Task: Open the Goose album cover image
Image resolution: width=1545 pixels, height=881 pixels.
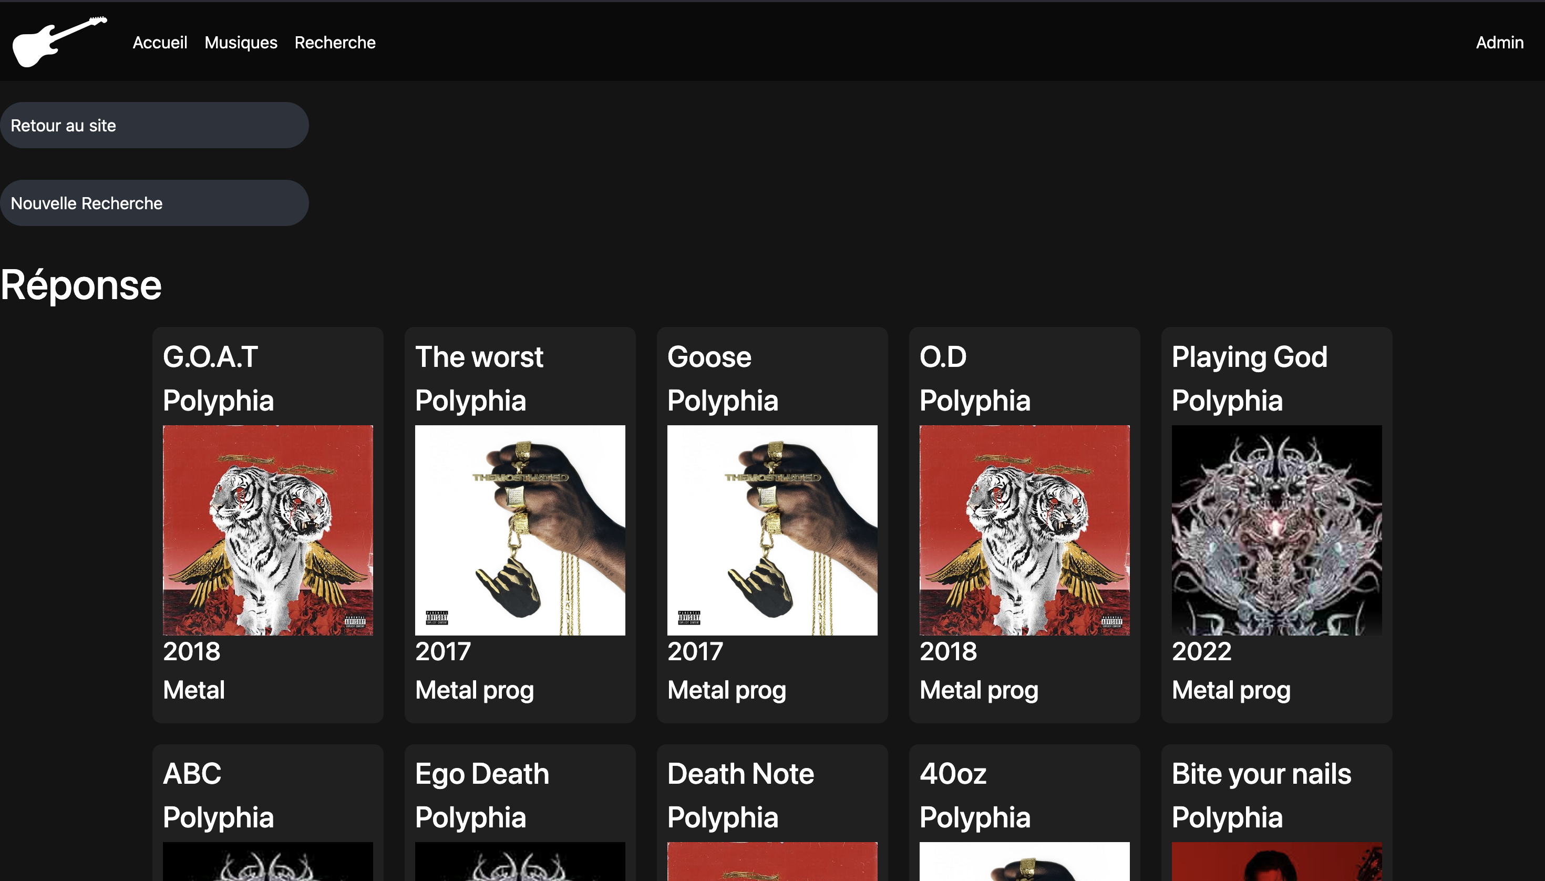Action: coord(772,530)
